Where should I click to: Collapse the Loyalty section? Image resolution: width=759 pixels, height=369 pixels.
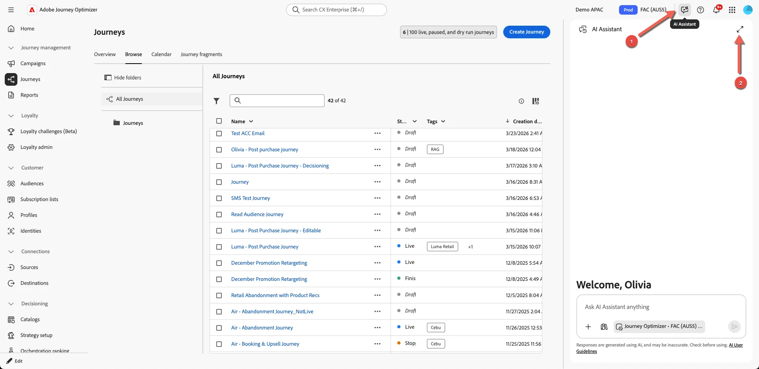click(x=11, y=116)
